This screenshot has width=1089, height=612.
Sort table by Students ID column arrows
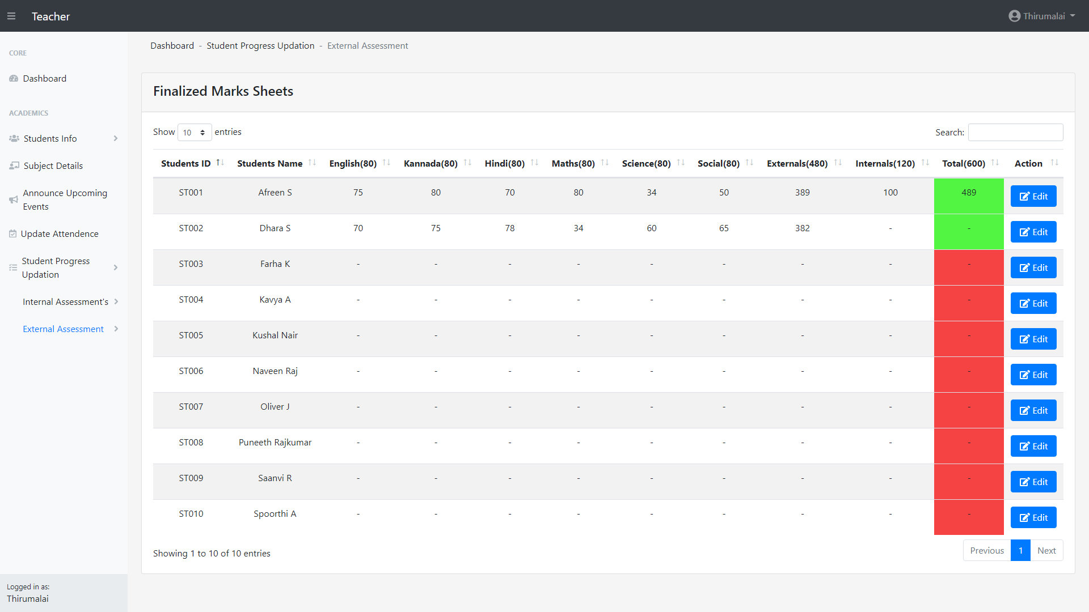point(220,163)
